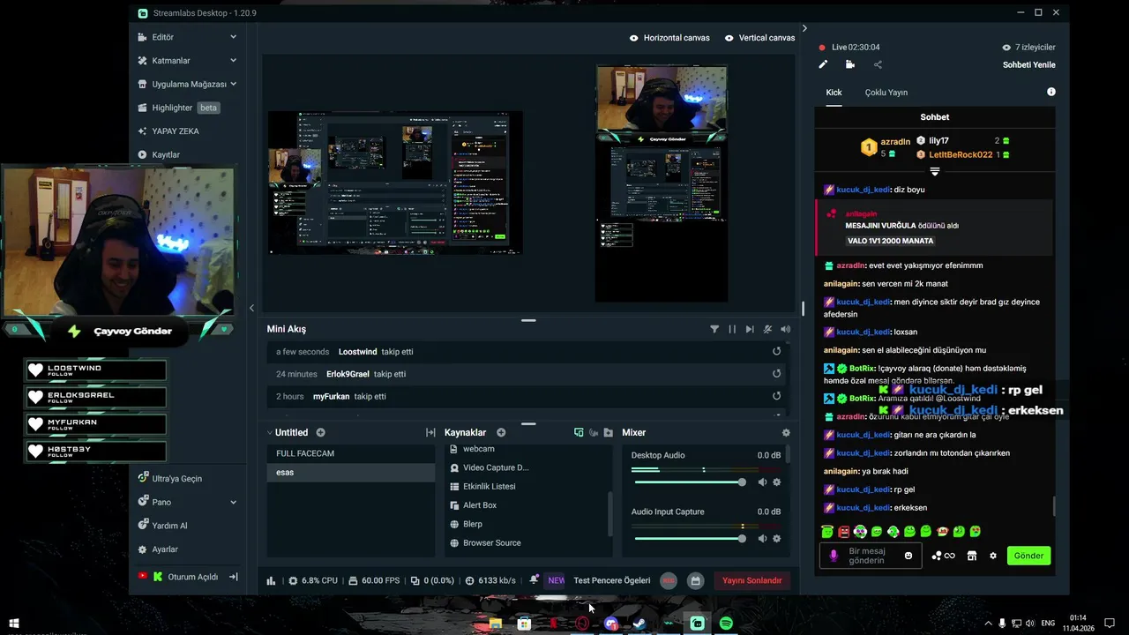Pause the Mini Akış alert queue
1129x635 pixels.
tap(732, 329)
